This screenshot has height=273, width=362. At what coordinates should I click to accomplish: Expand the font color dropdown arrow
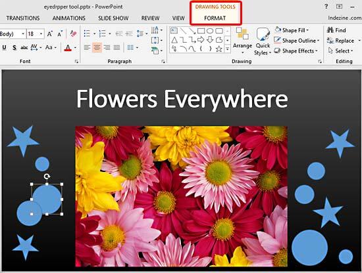coord(75,48)
